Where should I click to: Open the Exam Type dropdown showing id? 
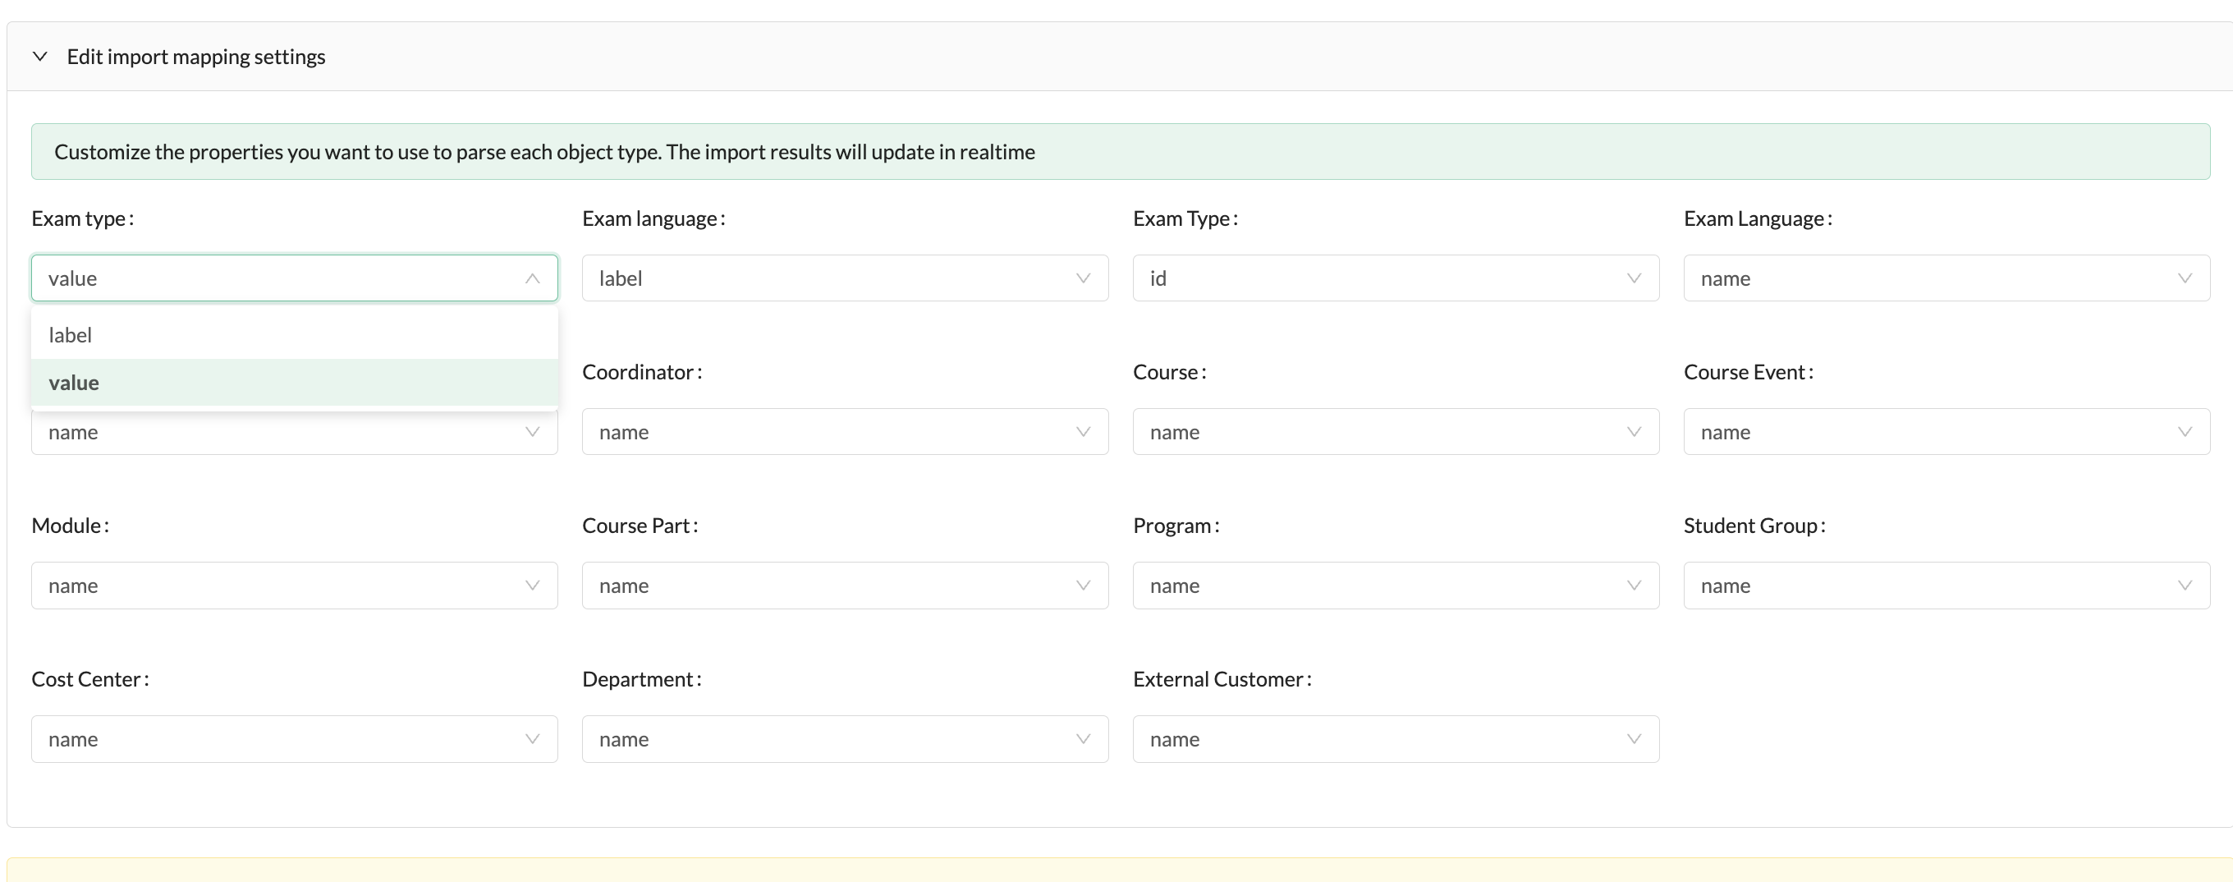[x=1396, y=278]
